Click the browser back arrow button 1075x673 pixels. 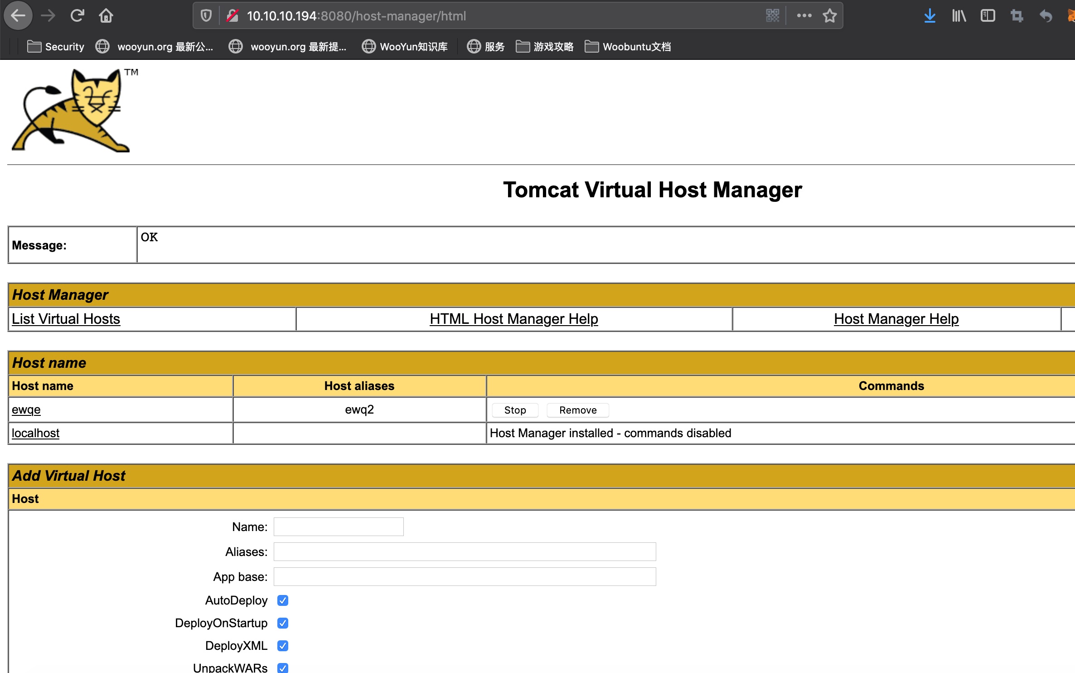18,16
